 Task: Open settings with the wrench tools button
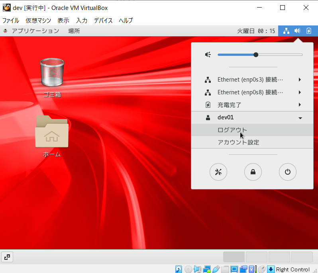(x=218, y=172)
